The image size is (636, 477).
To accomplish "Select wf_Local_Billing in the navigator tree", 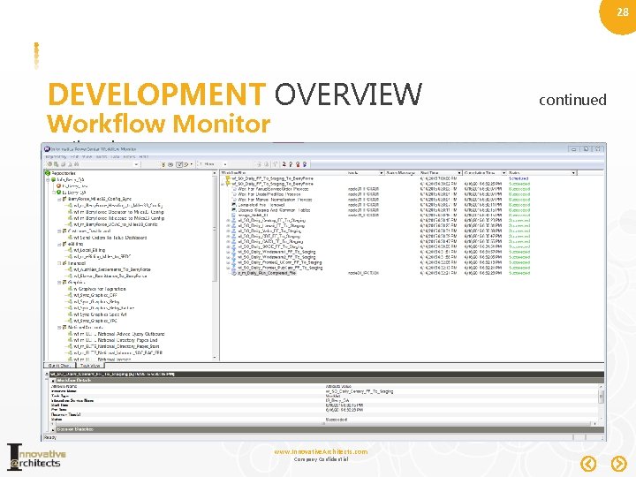I will [89, 250].
